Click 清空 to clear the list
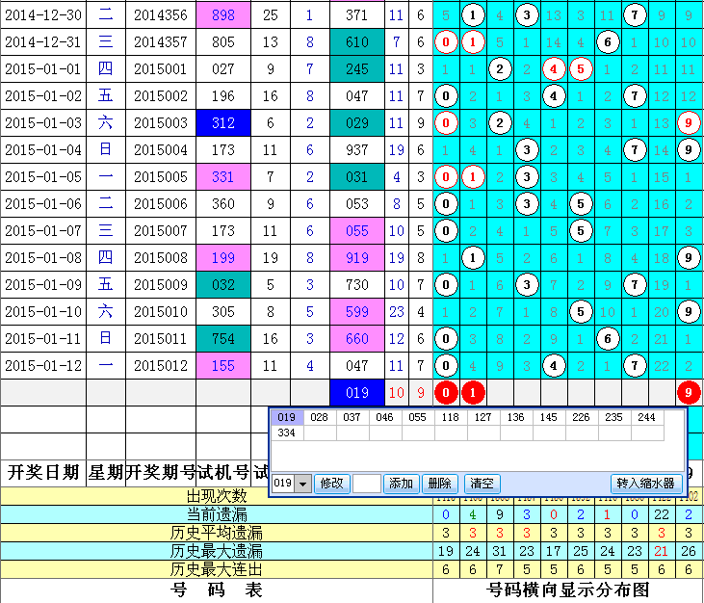This screenshot has width=704, height=603. point(481,484)
